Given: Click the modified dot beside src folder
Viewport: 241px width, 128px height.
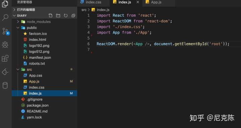Looking at the screenshot, I should click(x=71, y=70).
